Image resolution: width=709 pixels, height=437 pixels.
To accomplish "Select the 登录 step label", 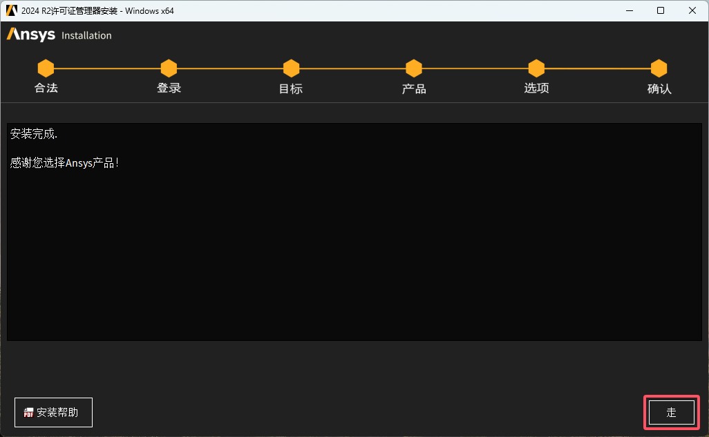I will [x=169, y=89].
